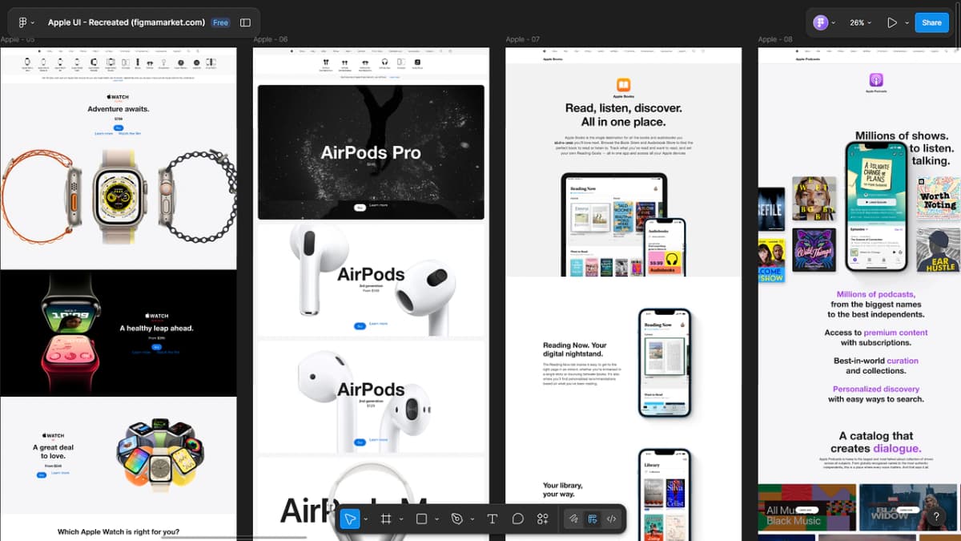Select the 'Wild Things' podcast cover
Screen dimensions: 961x541
tap(814, 249)
